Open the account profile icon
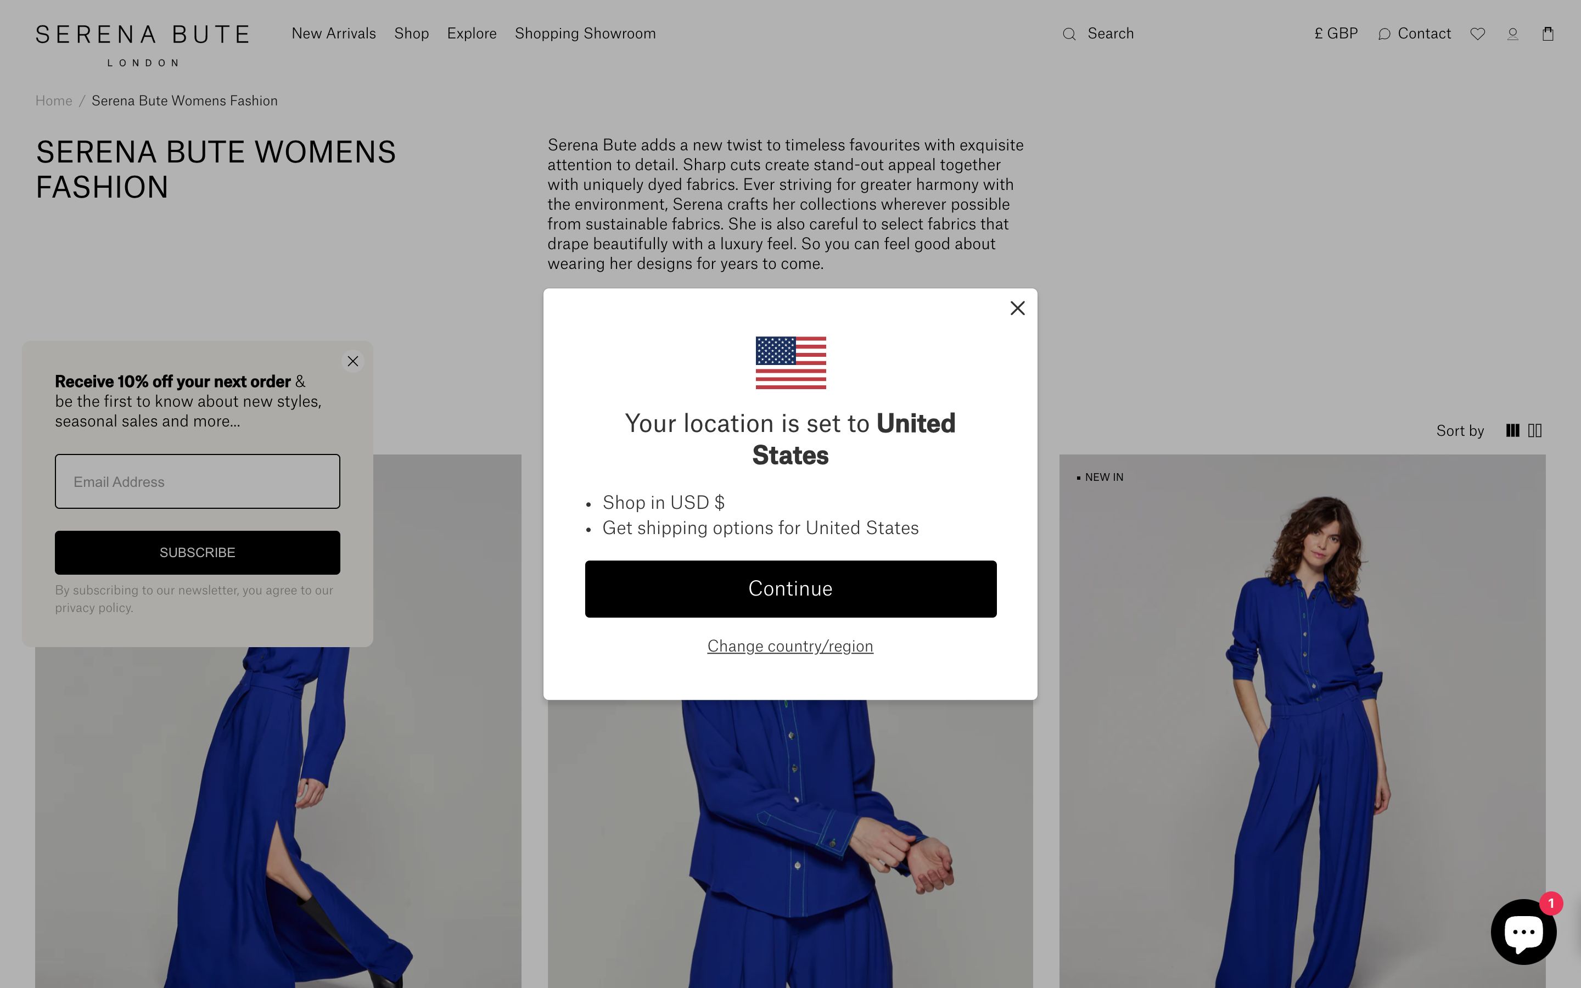 [x=1512, y=34]
